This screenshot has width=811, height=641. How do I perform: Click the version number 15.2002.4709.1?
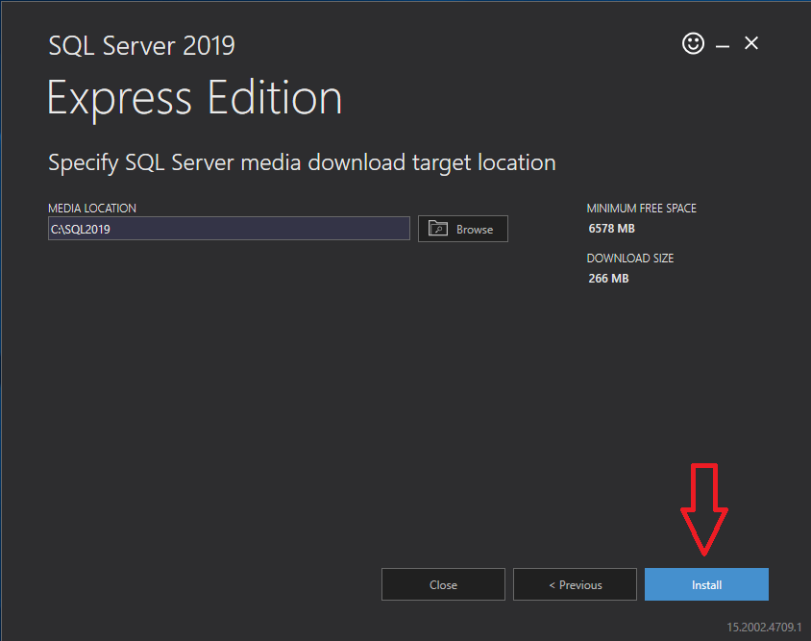[764, 627]
